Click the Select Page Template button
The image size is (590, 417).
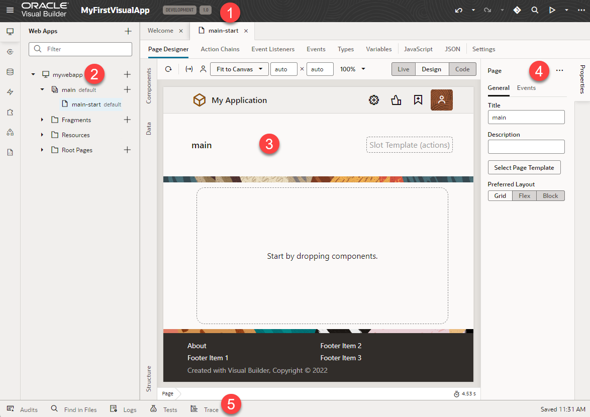coord(524,167)
